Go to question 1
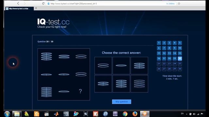The image size is (209, 117). click(x=159, y=43)
